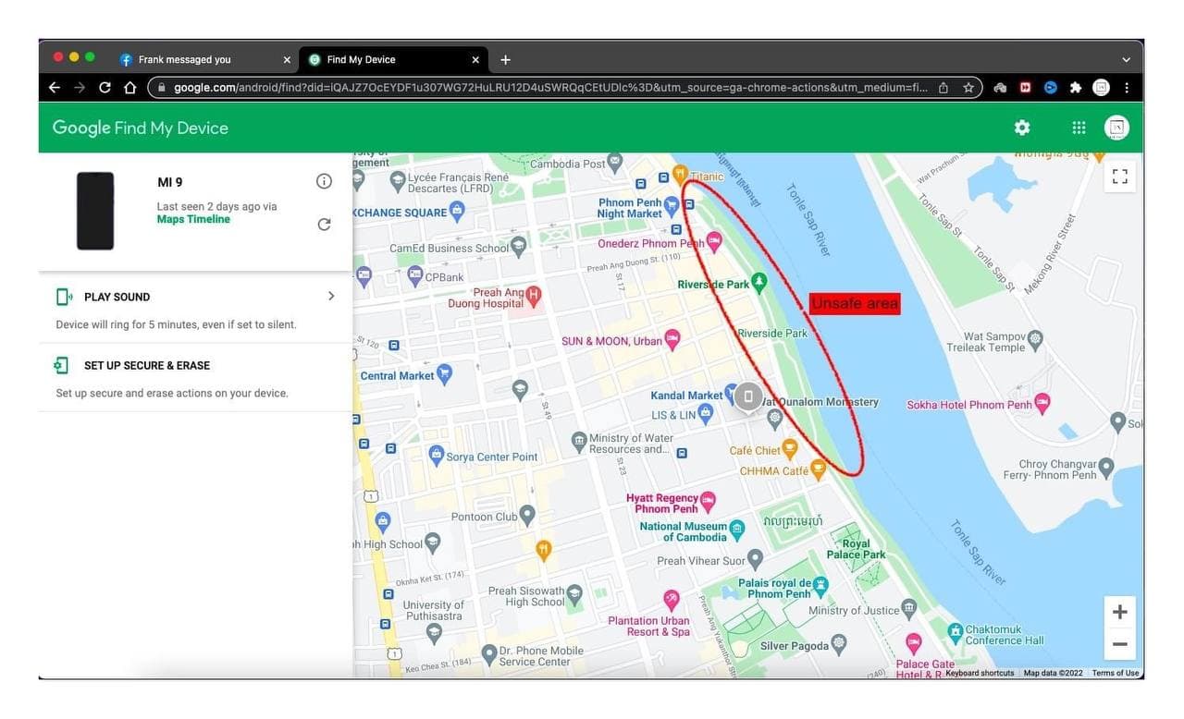Click the Pontoon Club label
This screenshot has height=719, width=1184.
point(484,517)
